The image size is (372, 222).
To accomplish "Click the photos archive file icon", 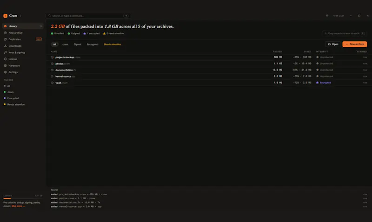I will point(52,63).
